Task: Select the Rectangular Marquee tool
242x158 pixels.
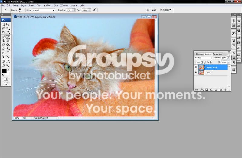Action: point(3,25)
